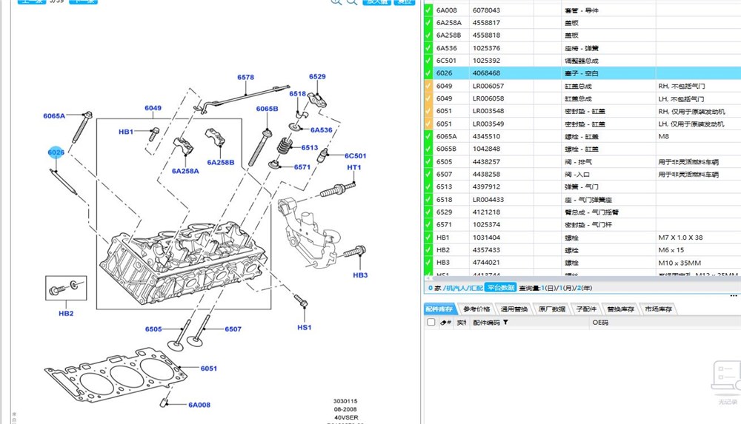Viewport: 741px width, 424px height.
Task: Tick the select-all checkbox in inventory header
Action: pyautogui.click(x=431, y=322)
